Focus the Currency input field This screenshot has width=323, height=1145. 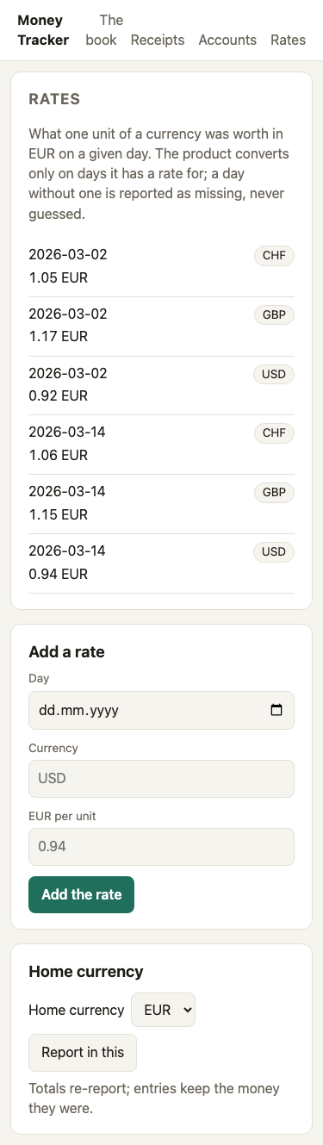162,779
